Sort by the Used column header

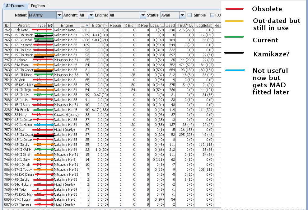(x=170, y=25)
